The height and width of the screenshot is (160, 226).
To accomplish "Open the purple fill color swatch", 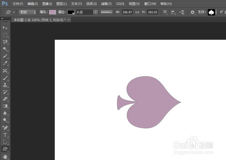I will 53,12.
